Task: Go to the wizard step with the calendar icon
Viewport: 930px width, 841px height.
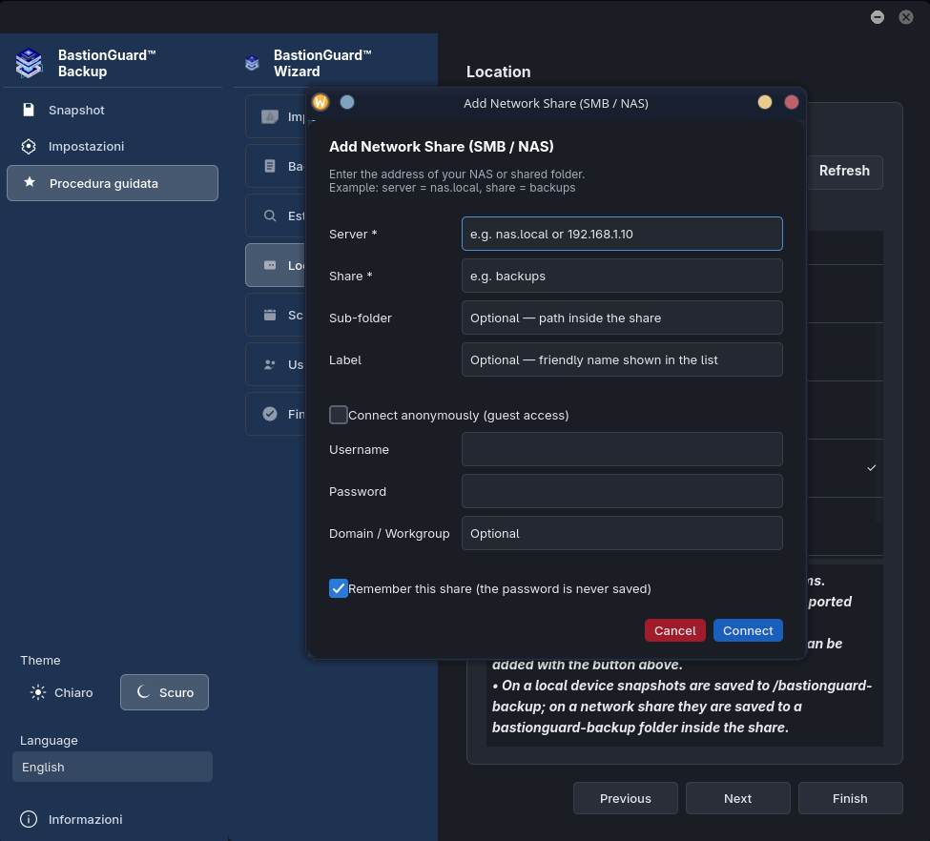Action: [270, 315]
